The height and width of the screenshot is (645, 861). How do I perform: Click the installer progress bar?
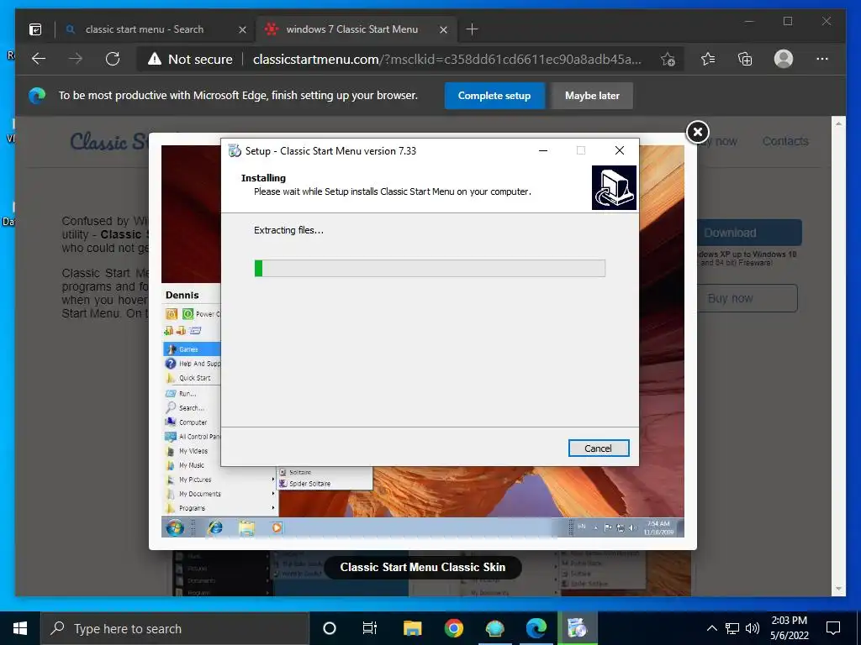430,268
